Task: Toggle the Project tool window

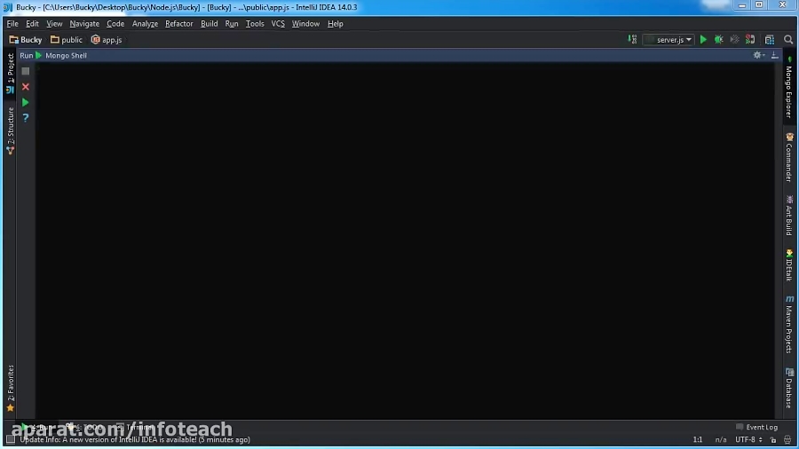Action: (10, 74)
